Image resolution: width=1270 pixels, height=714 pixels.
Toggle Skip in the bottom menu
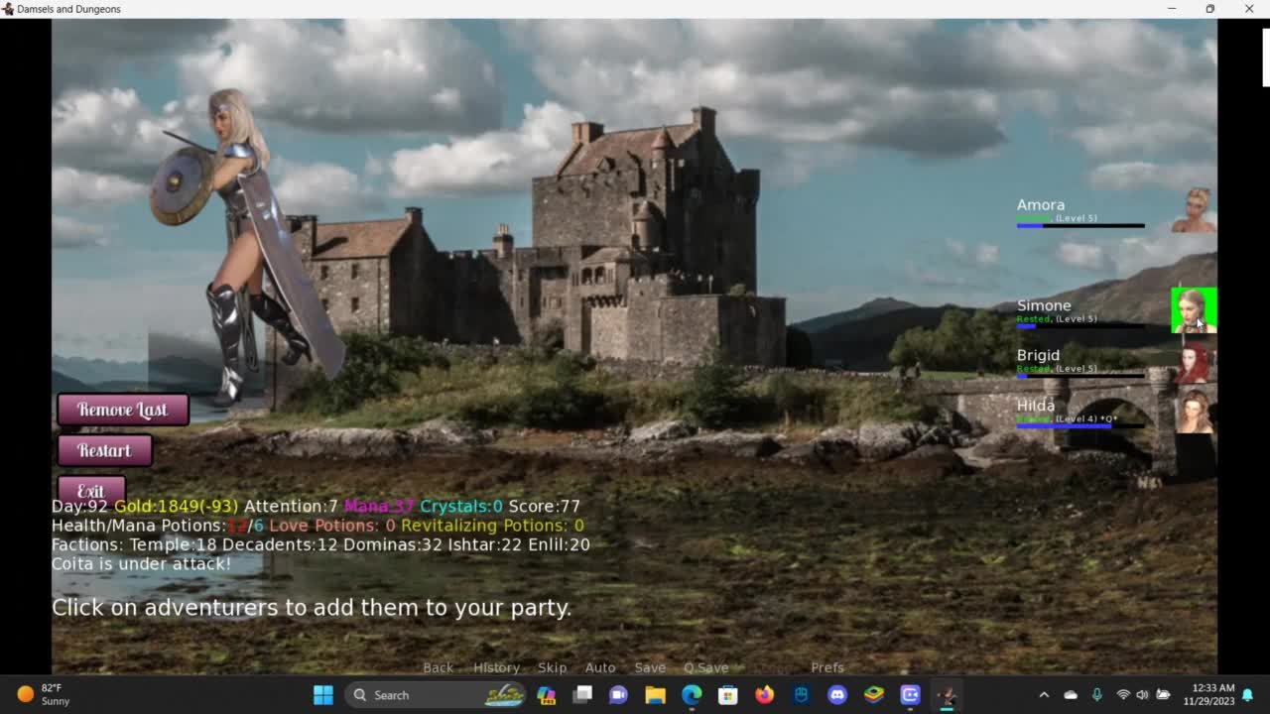(552, 667)
